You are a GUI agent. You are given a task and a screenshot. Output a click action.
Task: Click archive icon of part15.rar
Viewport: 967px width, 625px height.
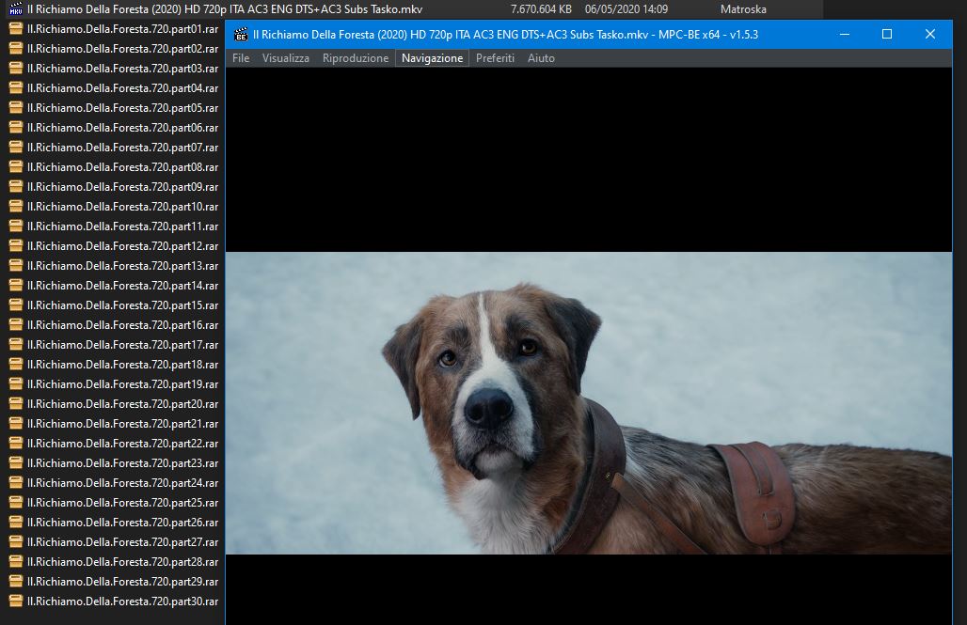pos(16,305)
